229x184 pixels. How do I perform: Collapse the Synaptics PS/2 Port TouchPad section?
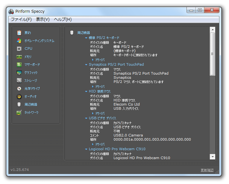86,65
